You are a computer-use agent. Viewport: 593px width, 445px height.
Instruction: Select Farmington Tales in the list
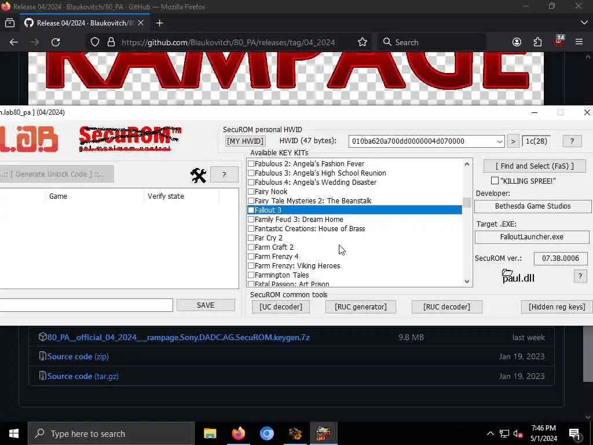[282, 275]
